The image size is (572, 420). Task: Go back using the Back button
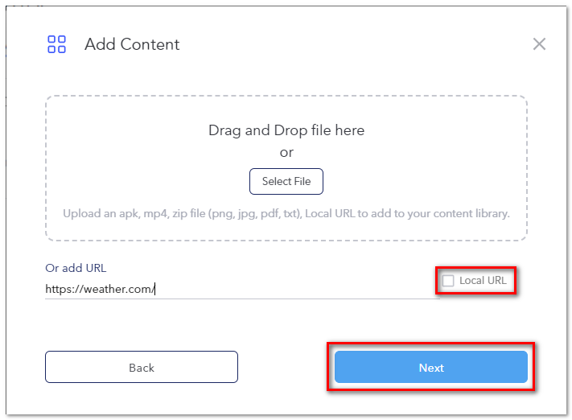tap(142, 367)
